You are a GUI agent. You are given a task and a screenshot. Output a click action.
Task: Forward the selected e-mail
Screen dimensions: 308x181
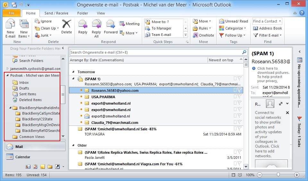coord(111,27)
